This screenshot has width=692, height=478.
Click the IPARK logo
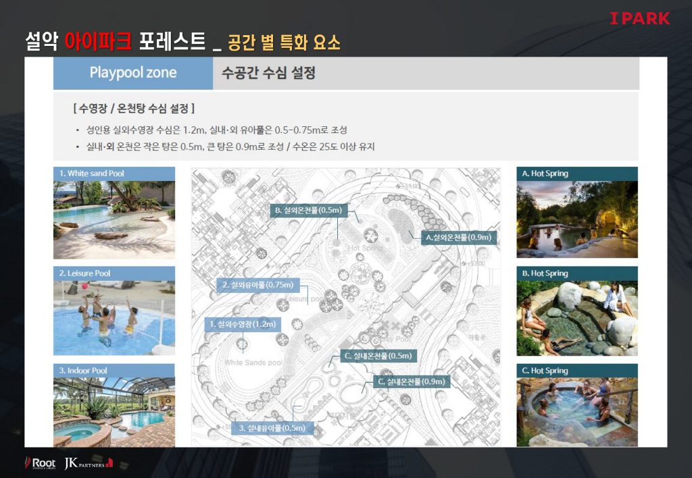point(639,18)
